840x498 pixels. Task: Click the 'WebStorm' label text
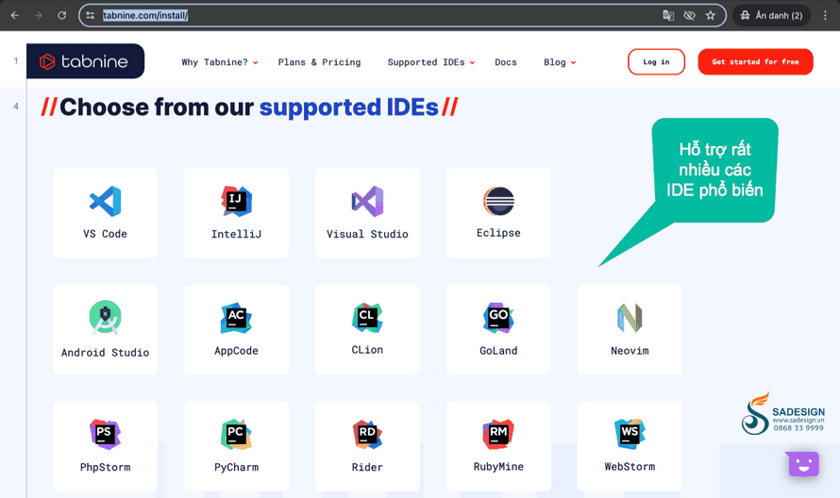click(x=630, y=467)
